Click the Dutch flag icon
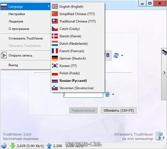 55,43
